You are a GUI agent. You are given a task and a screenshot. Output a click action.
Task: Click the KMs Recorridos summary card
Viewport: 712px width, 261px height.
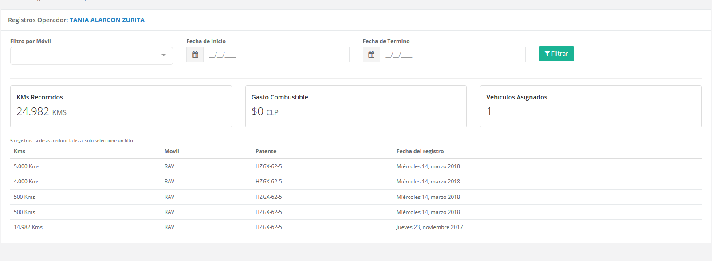coord(121,106)
